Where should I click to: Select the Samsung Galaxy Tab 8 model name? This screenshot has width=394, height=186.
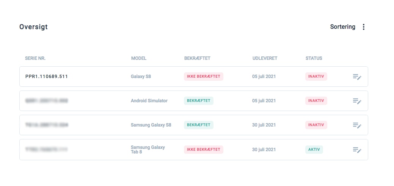(x=148, y=150)
